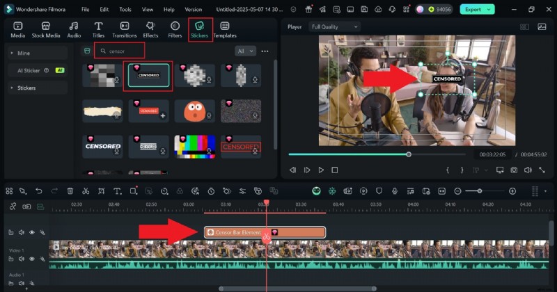Open the Help menu

pyautogui.click(x=168, y=10)
